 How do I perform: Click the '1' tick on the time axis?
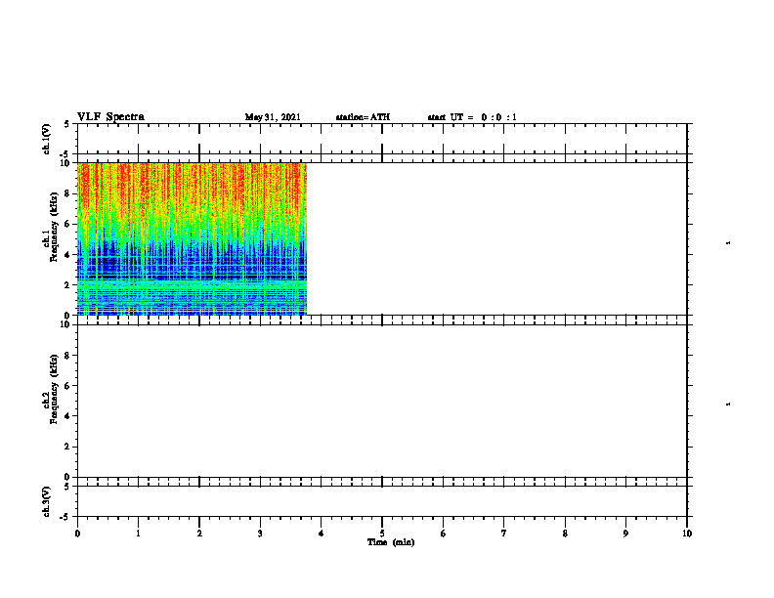tap(138, 534)
